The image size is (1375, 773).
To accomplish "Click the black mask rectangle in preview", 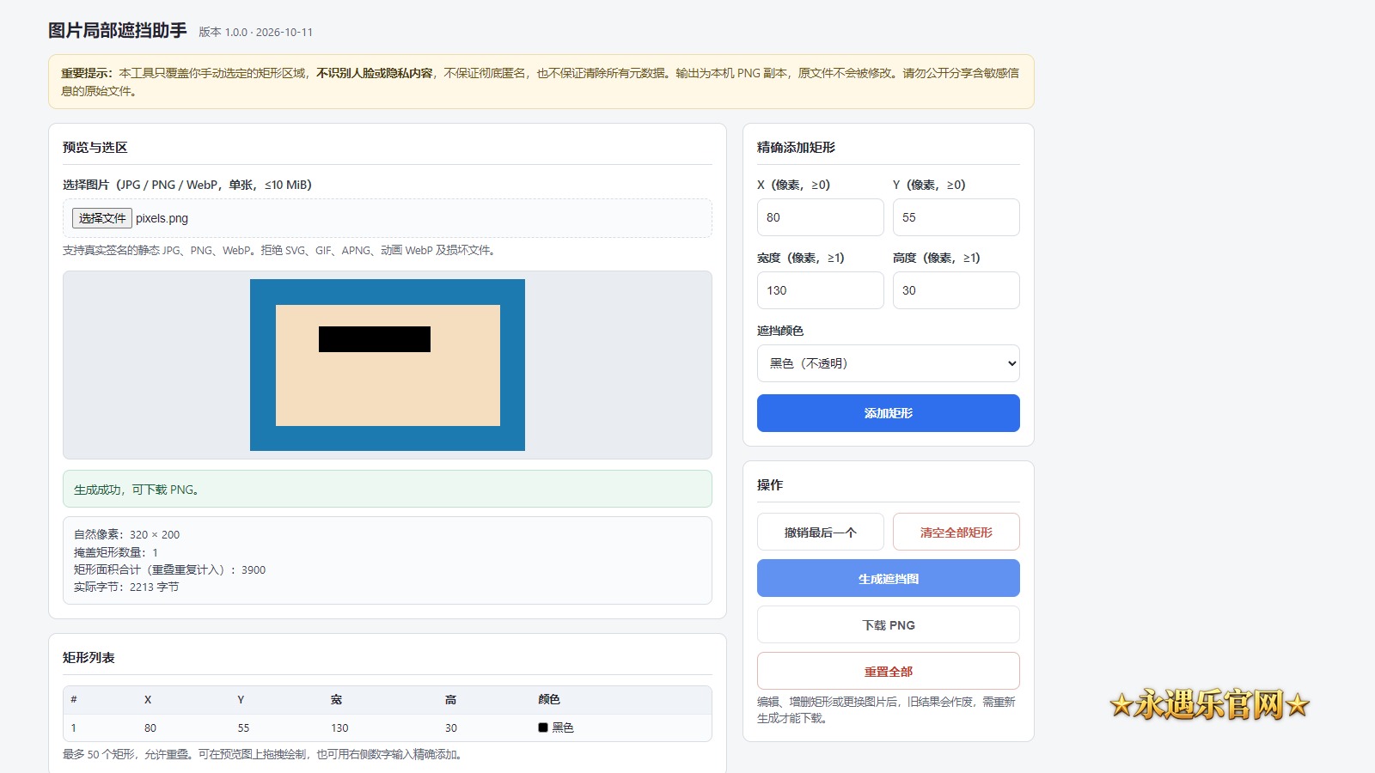I will [x=375, y=339].
